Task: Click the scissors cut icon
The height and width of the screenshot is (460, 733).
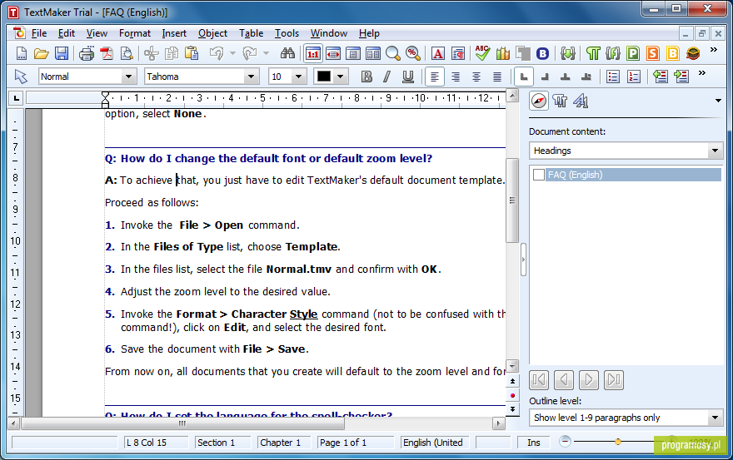Action: click(x=151, y=53)
